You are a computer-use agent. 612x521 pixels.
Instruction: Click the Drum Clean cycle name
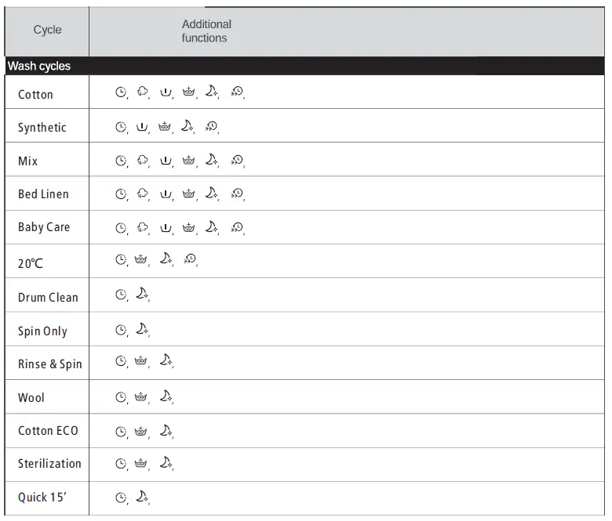click(x=48, y=298)
